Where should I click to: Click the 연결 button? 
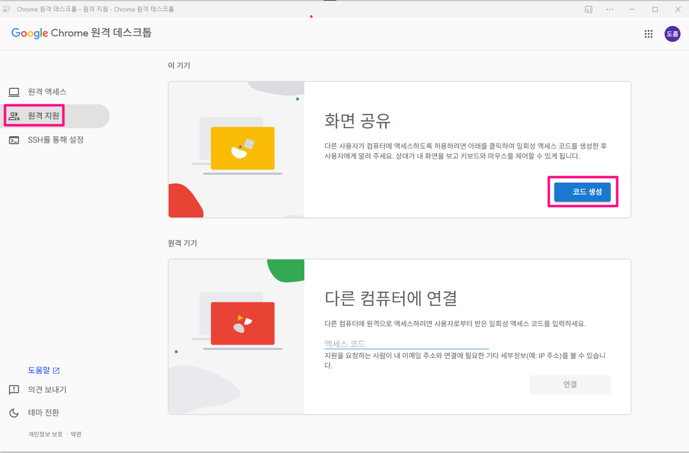pos(570,385)
